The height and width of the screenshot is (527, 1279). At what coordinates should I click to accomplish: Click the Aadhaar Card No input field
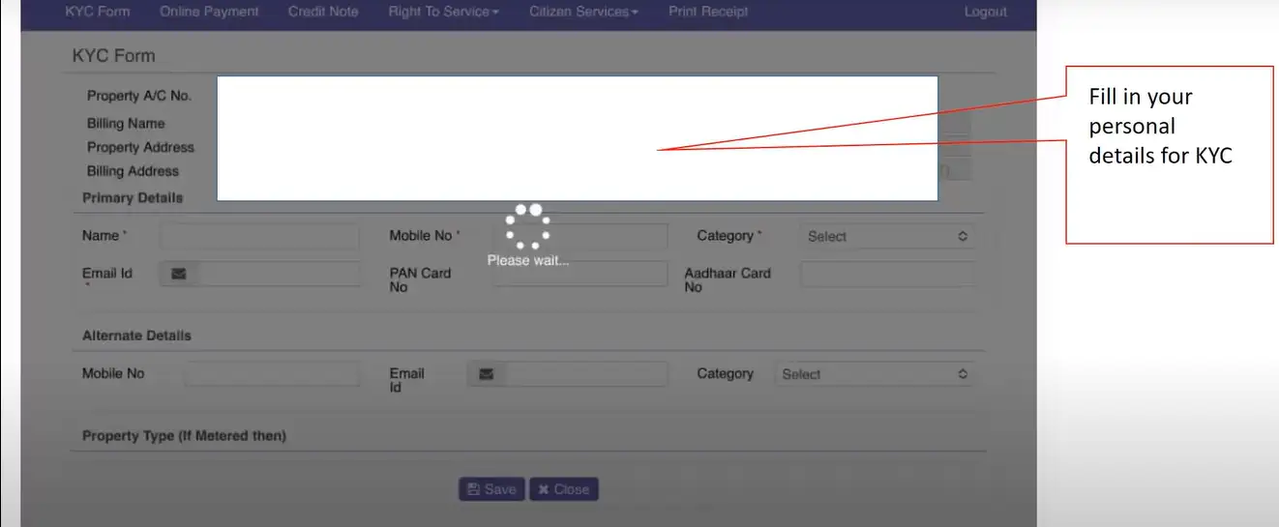tap(887, 274)
